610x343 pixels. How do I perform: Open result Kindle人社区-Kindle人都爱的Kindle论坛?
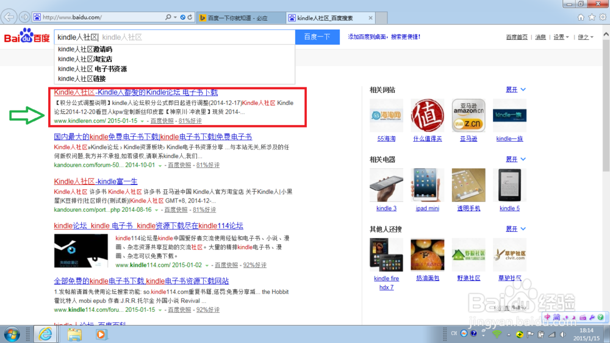click(x=136, y=92)
